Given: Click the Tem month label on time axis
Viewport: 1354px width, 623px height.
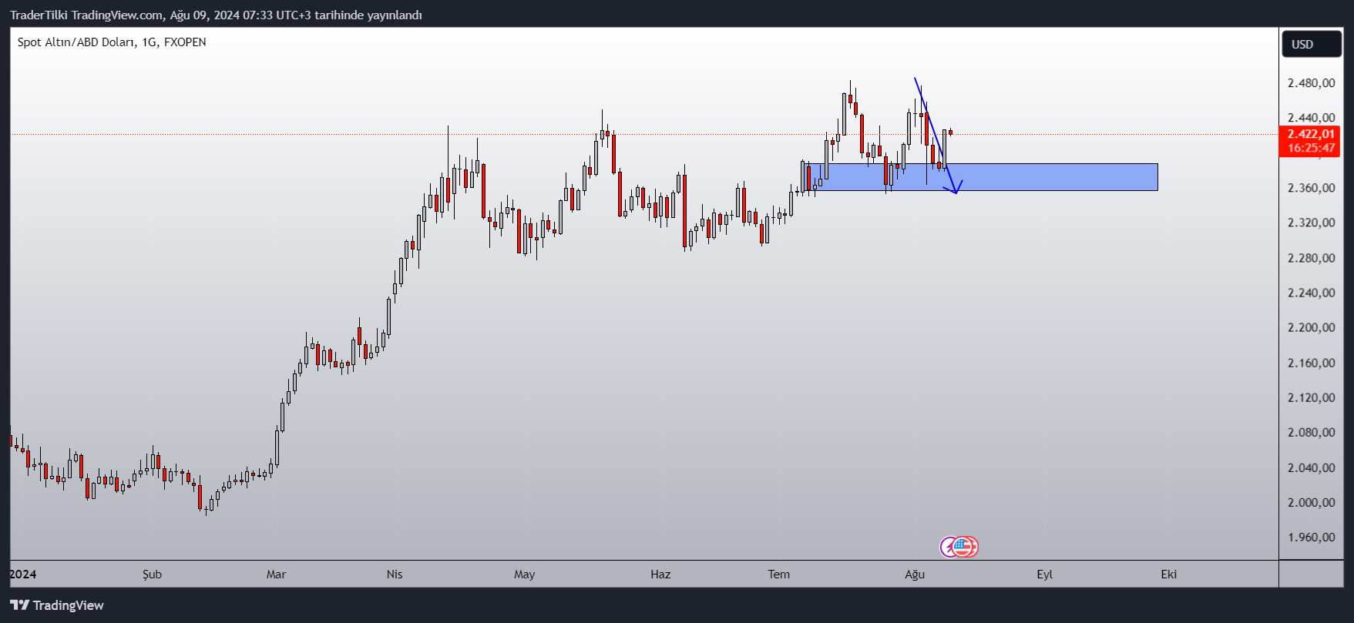Looking at the screenshot, I should (779, 574).
